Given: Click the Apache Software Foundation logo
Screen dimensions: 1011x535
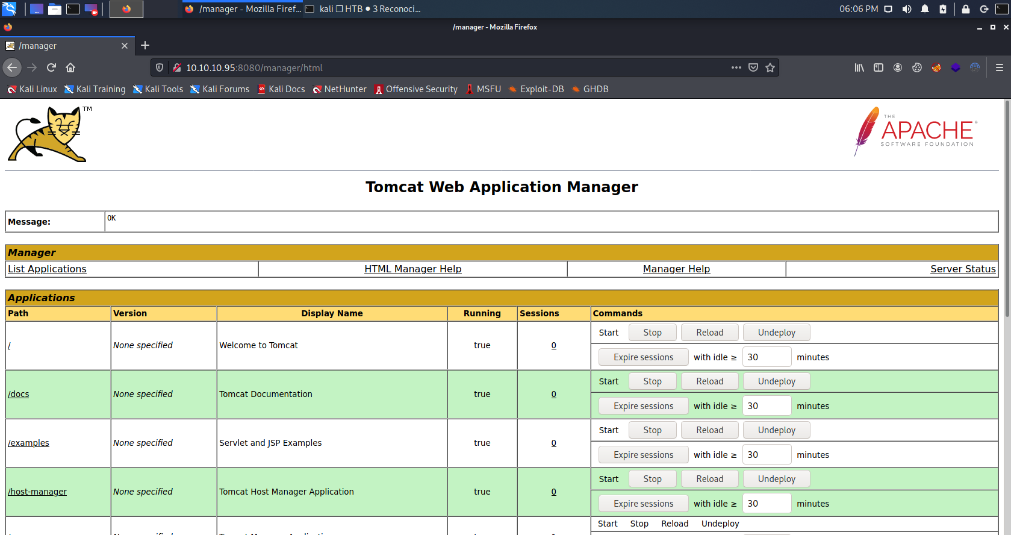Looking at the screenshot, I should tap(915, 131).
